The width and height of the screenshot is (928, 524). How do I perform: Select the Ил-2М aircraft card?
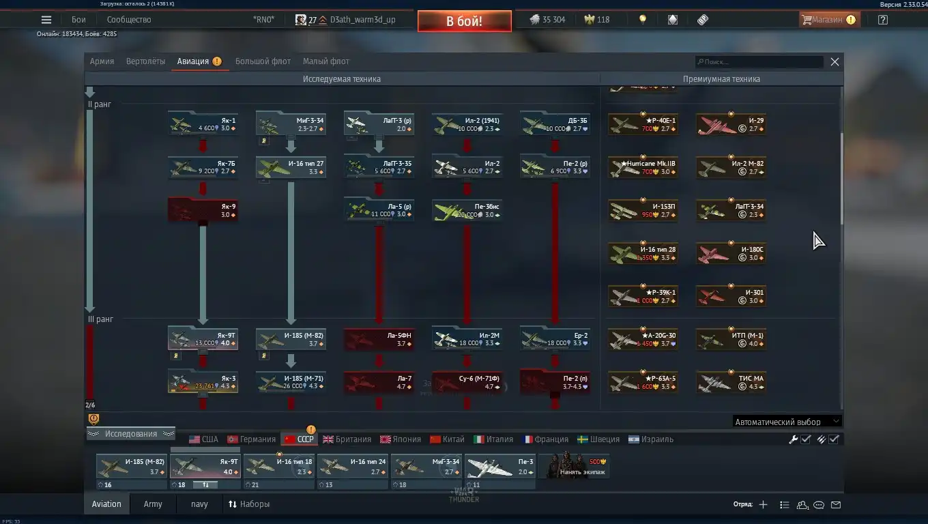[x=467, y=339]
